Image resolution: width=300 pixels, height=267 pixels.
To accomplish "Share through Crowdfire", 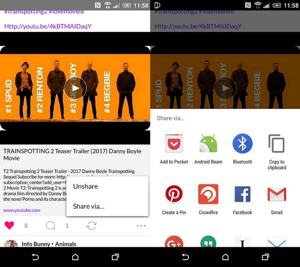I will point(208,200).
